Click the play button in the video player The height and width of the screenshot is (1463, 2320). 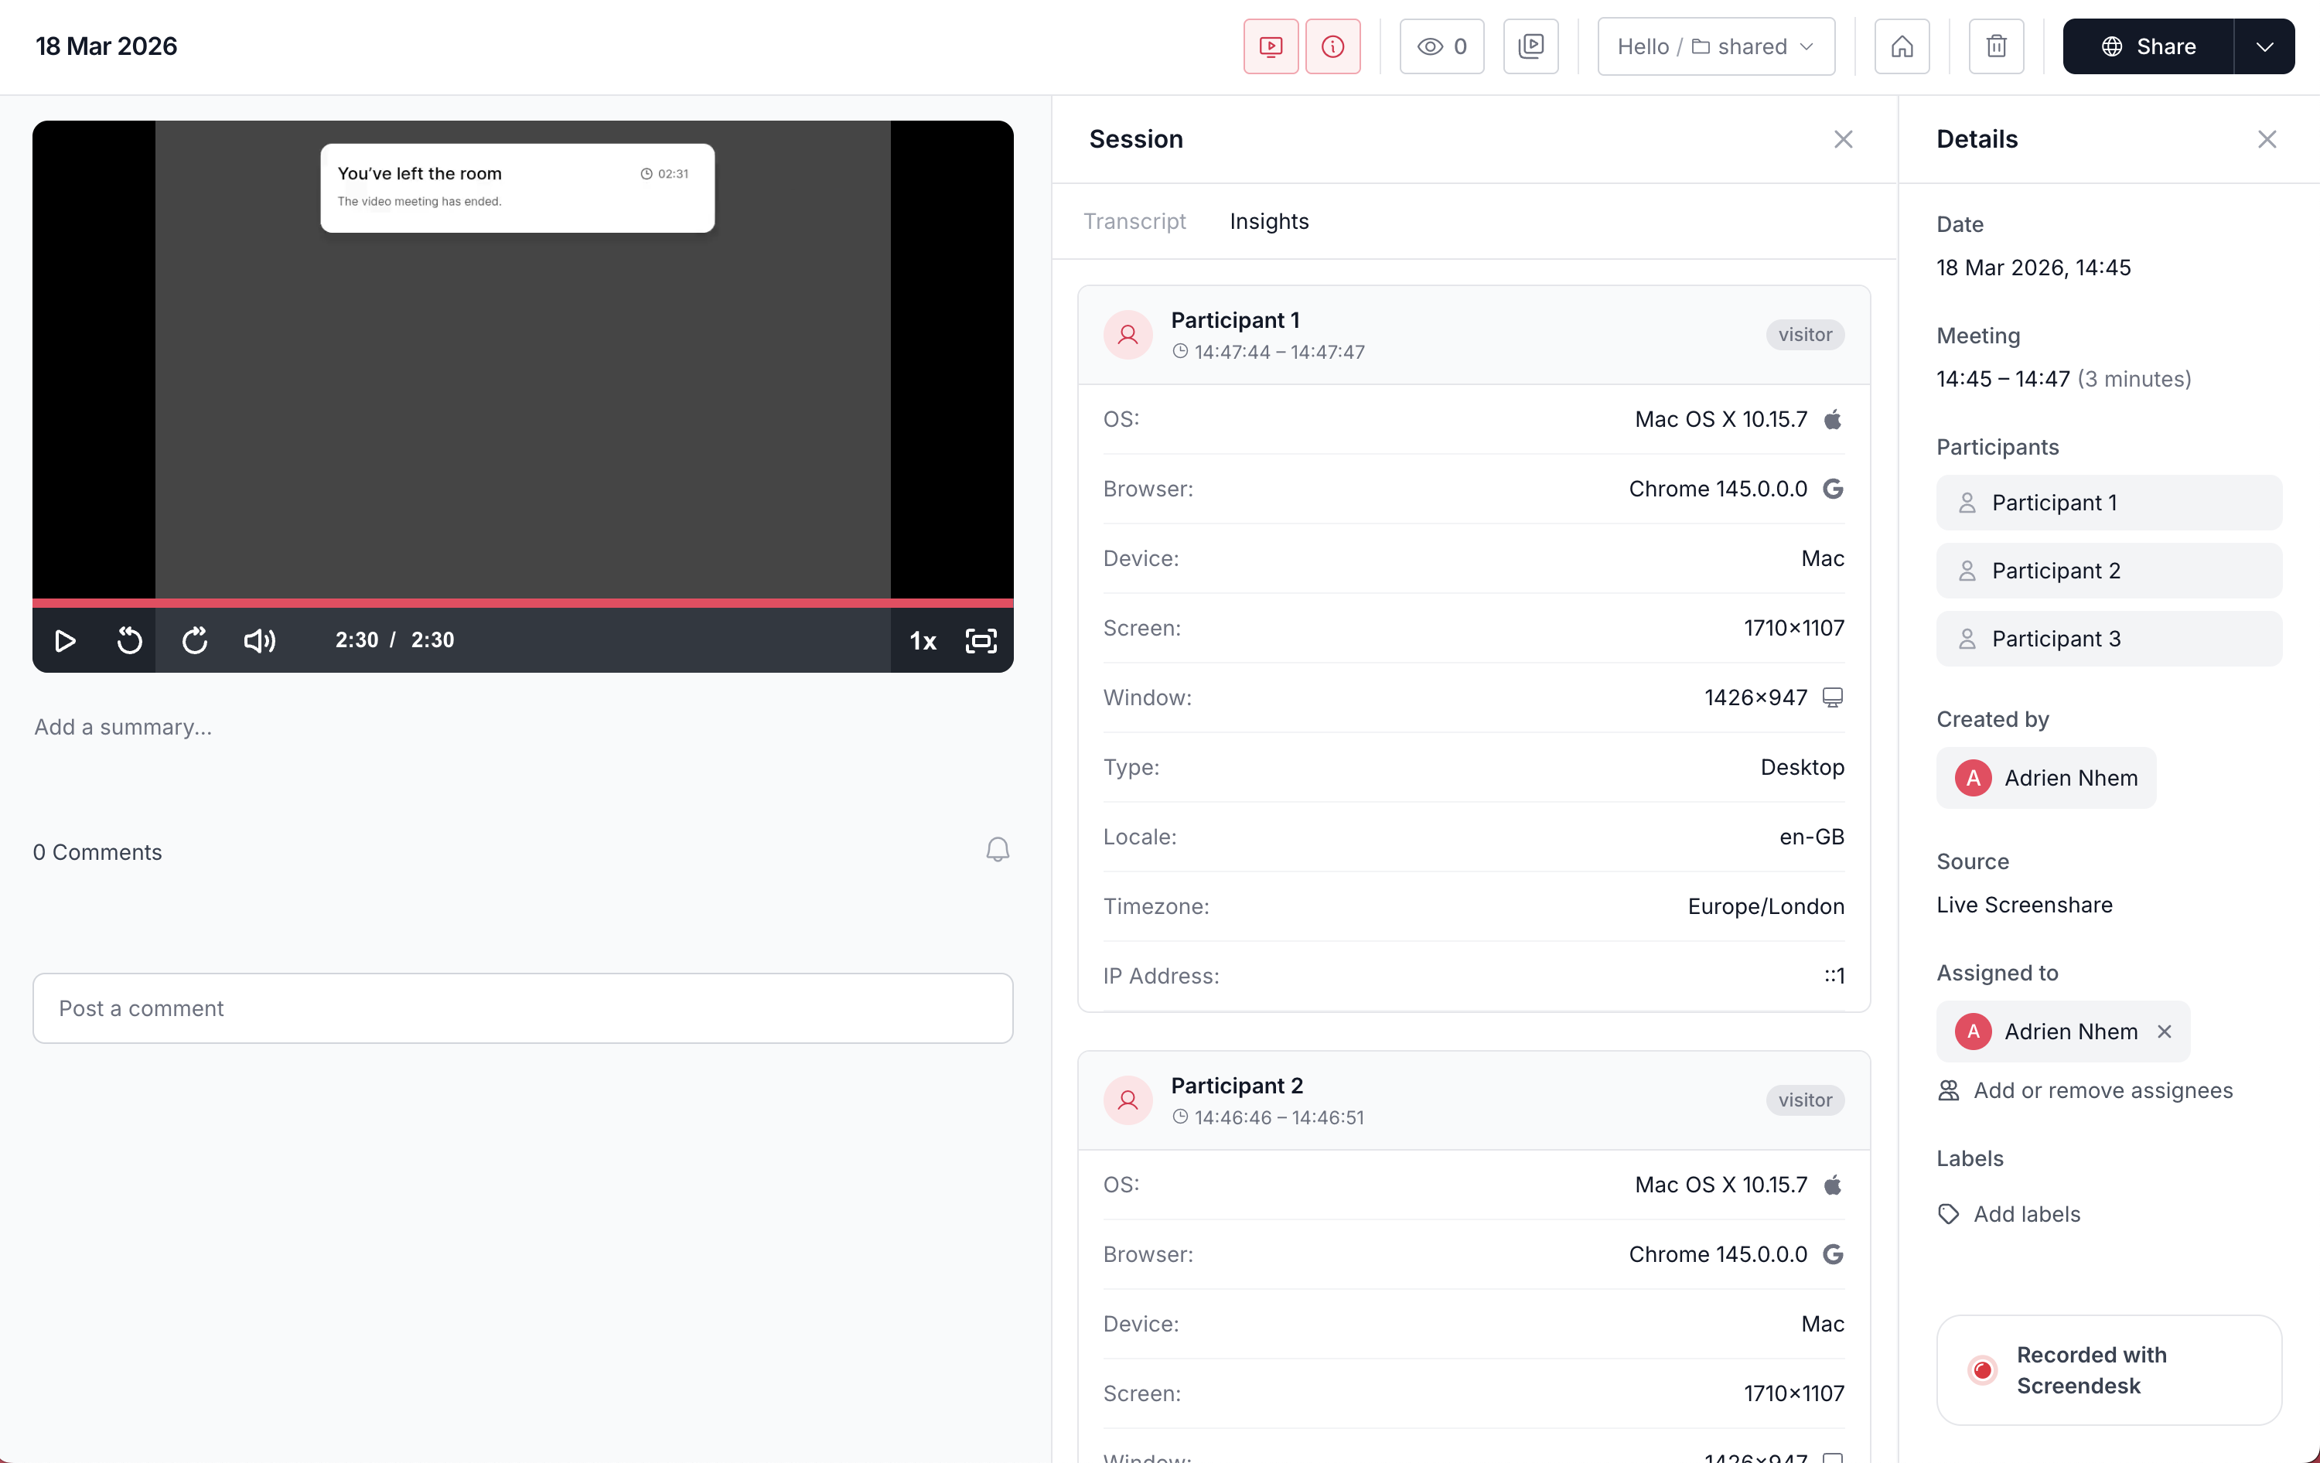pos(64,640)
